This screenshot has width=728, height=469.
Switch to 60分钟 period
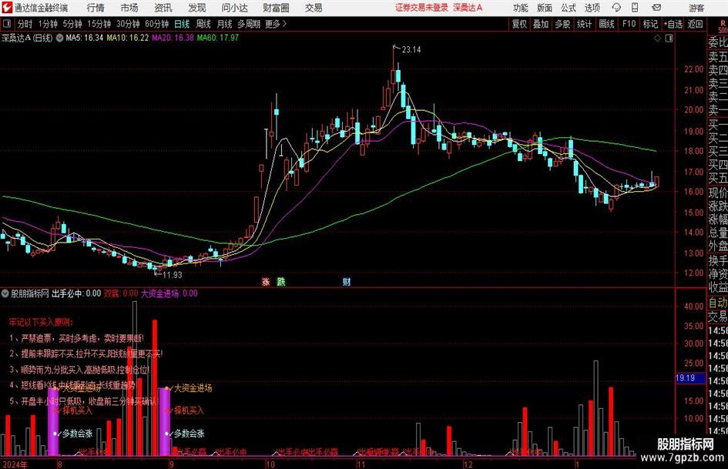(157, 24)
